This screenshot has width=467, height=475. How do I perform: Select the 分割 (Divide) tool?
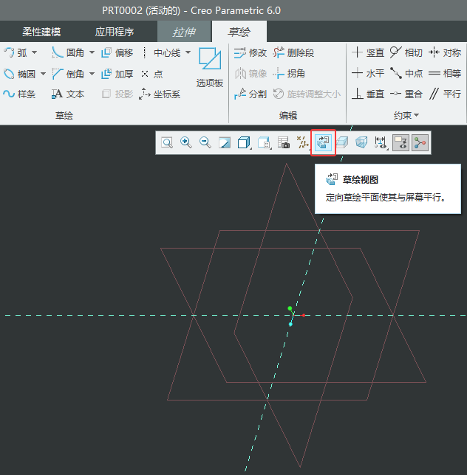pos(250,94)
